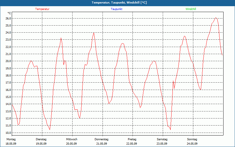Screen dimensions: 235x147
Task: Click the blue Taupunkt legend label
Action: [x=116, y=9]
